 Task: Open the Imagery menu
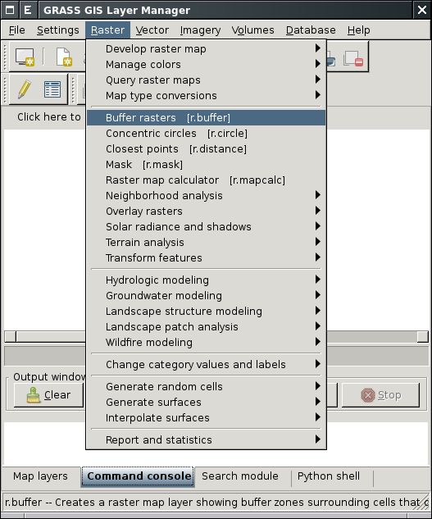click(200, 30)
